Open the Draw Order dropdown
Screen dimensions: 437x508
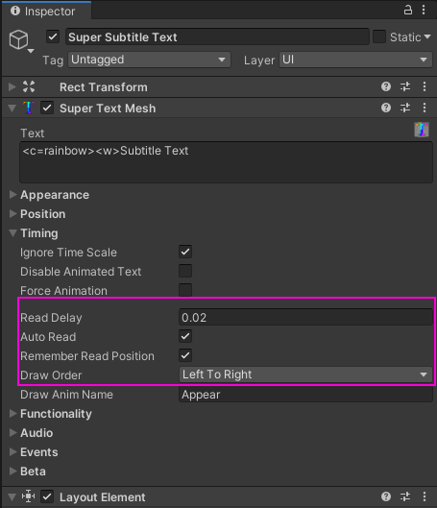click(x=305, y=375)
